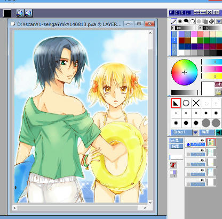The height and width of the screenshot is (219, 222).
Task: Select the blurred square dot tool
Action: pyautogui.click(x=180, y=21)
